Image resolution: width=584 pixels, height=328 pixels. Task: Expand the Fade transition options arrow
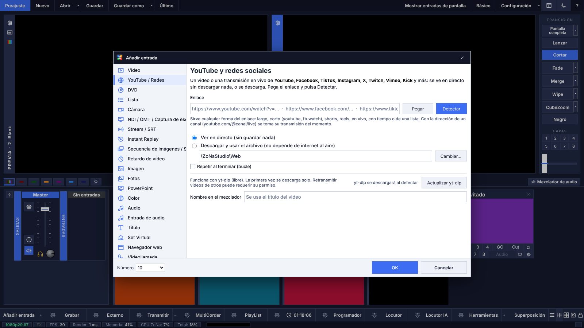coord(576,68)
